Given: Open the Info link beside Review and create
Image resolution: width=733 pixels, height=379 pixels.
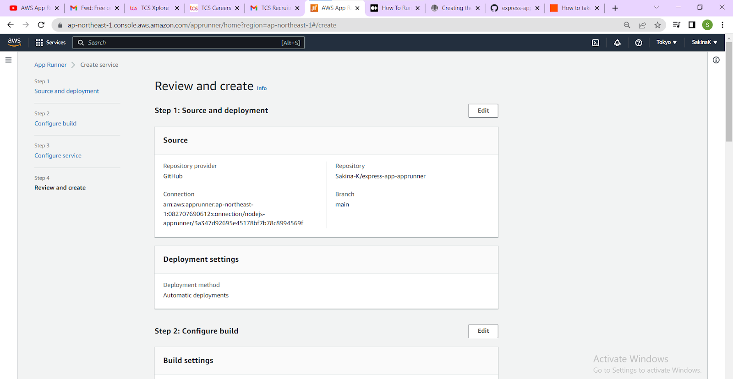Looking at the screenshot, I should [262, 88].
